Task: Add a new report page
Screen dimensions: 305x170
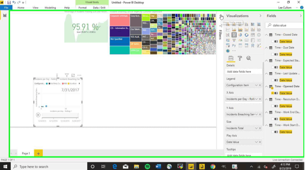Action: coord(38,154)
